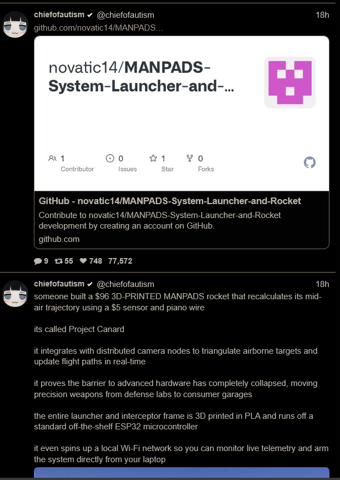Screen dimensions: 340x480
Task: Open the github.com/novatic14/MANPADS… link text
Action: 98,28
